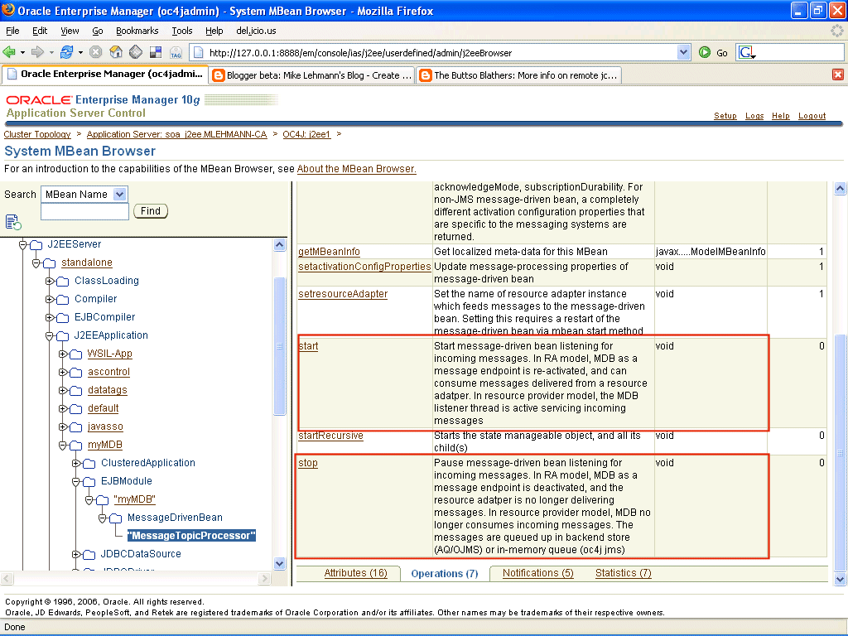Click the About the MBean Browser link
Viewport: 848px width, 636px height.
tap(356, 169)
